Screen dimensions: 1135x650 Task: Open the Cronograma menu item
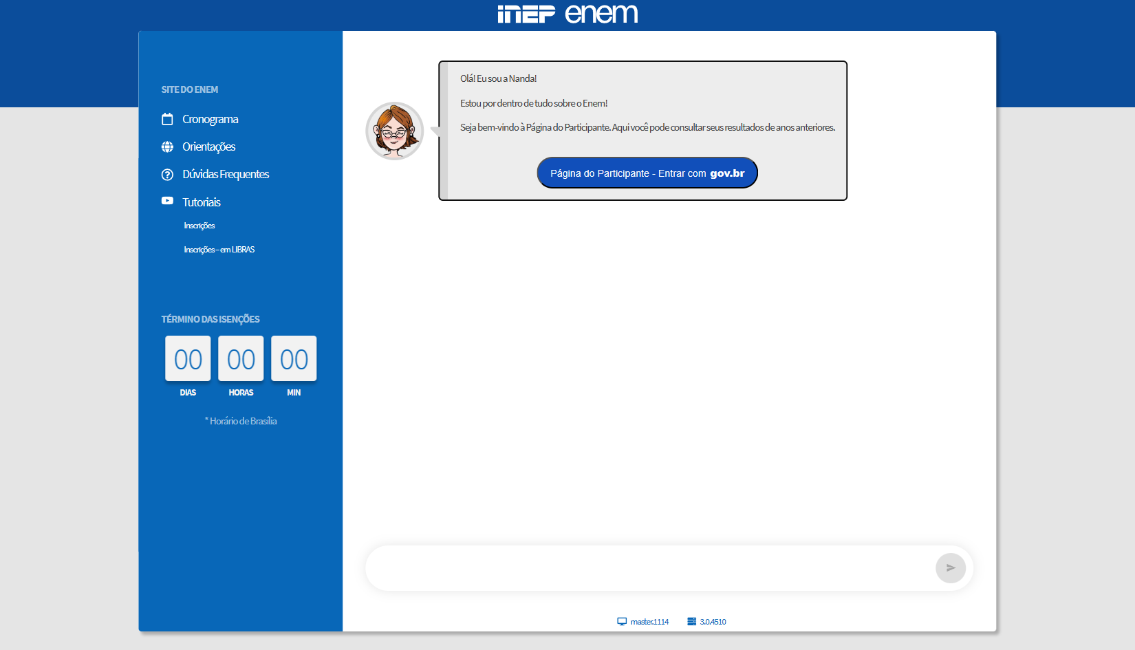click(x=210, y=119)
